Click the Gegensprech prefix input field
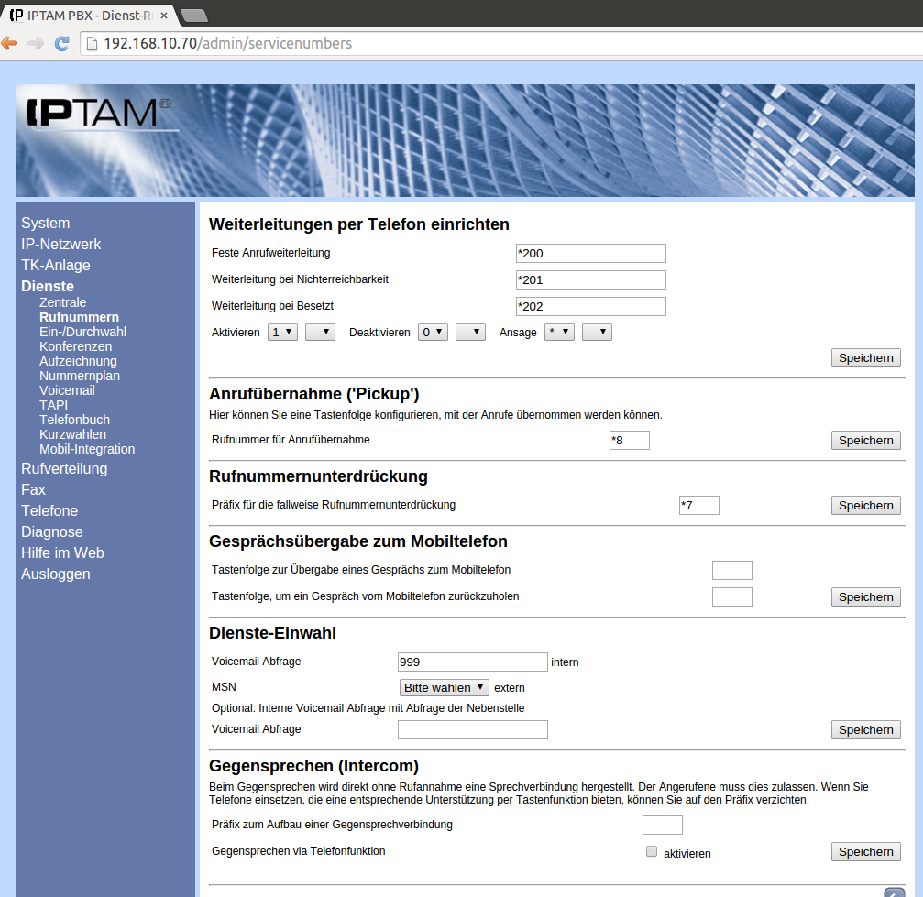This screenshot has width=923, height=897. [x=662, y=825]
